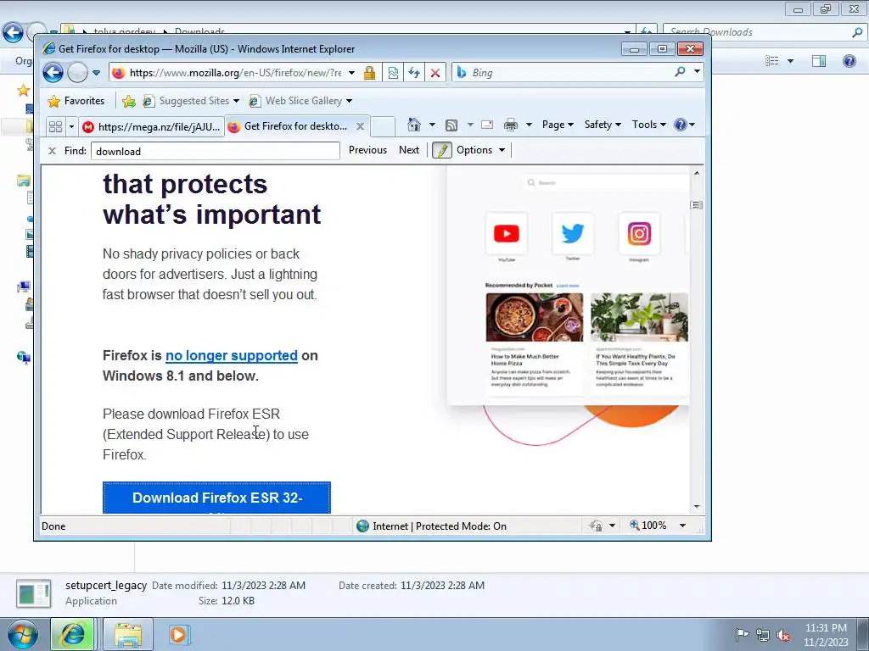The width and height of the screenshot is (869, 651).
Task: Click Next in the Find bar
Action: coord(409,150)
